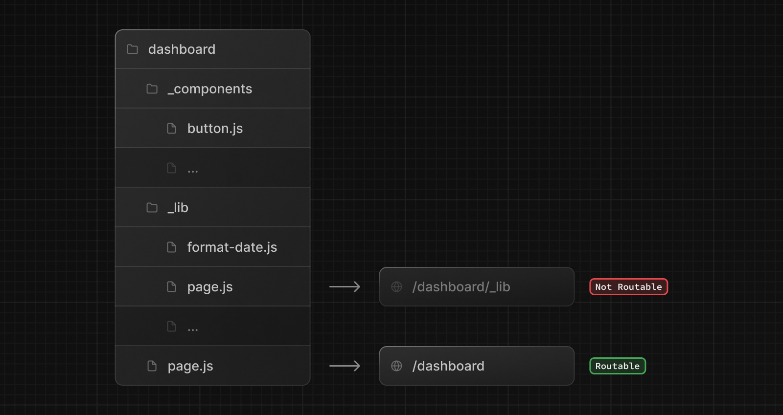Viewport: 783px width, 415px height.
Task: Click the /dashboard URL box
Action: point(476,366)
